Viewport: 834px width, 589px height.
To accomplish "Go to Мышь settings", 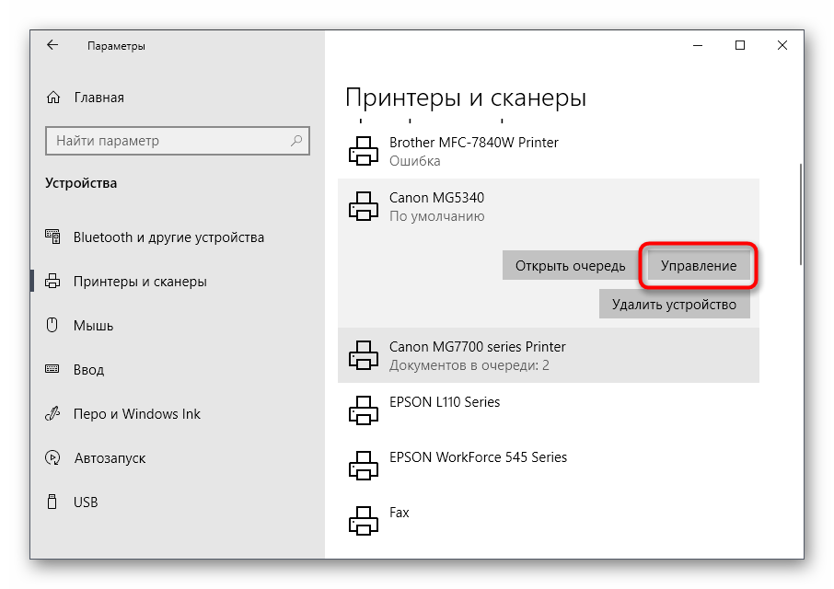I will [93, 326].
